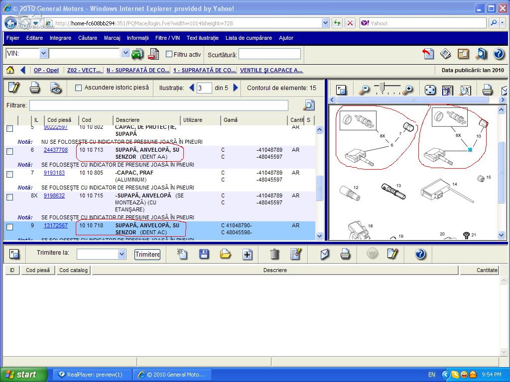This screenshot has height=382, width=510.
Task: Print the illustration using its printer icon
Action: click(x=487, y=90)
